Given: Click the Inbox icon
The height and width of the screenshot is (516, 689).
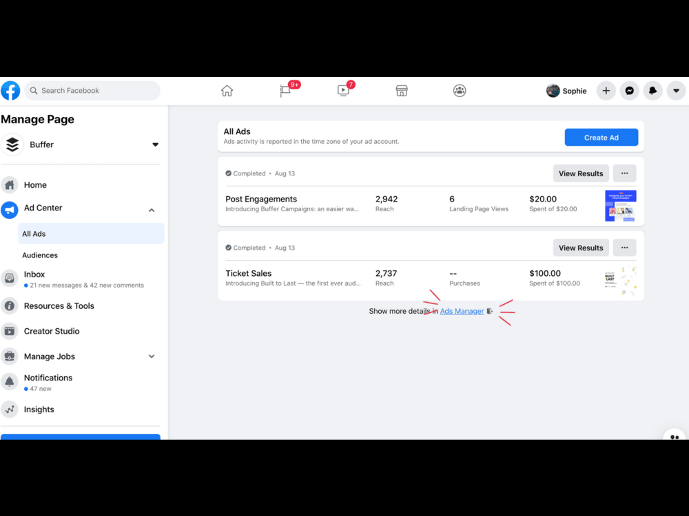Looking at the screenshot, I should pos(10,278).
